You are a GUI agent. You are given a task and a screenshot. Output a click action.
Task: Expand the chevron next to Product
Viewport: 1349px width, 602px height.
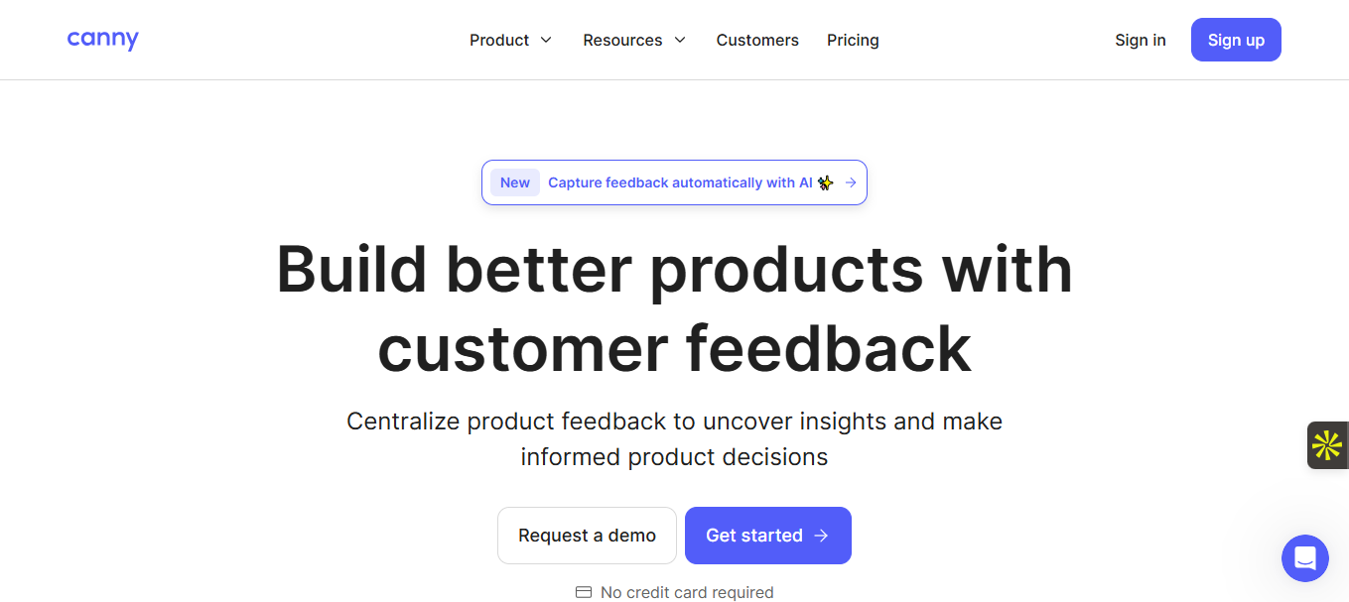(x=546, y=40)
